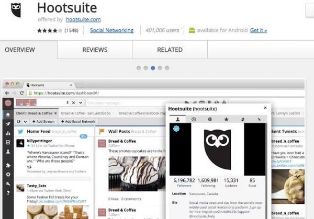Select the active blue carousel dot
Viewport: 314px width, 219px height.
click(x=153, y=68)
